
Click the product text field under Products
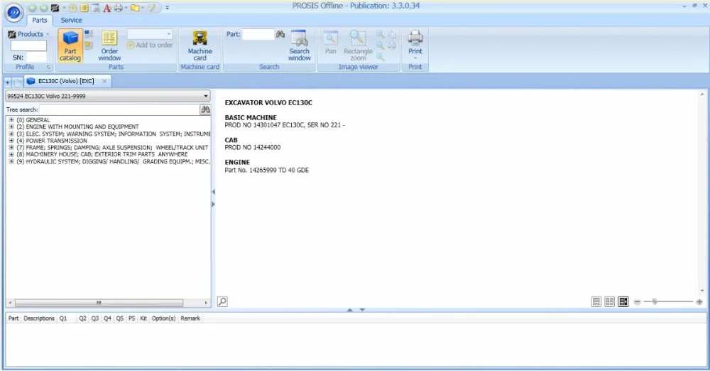28,45
